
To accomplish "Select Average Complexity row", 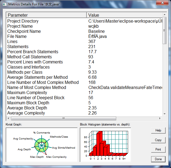I will 84,113.
